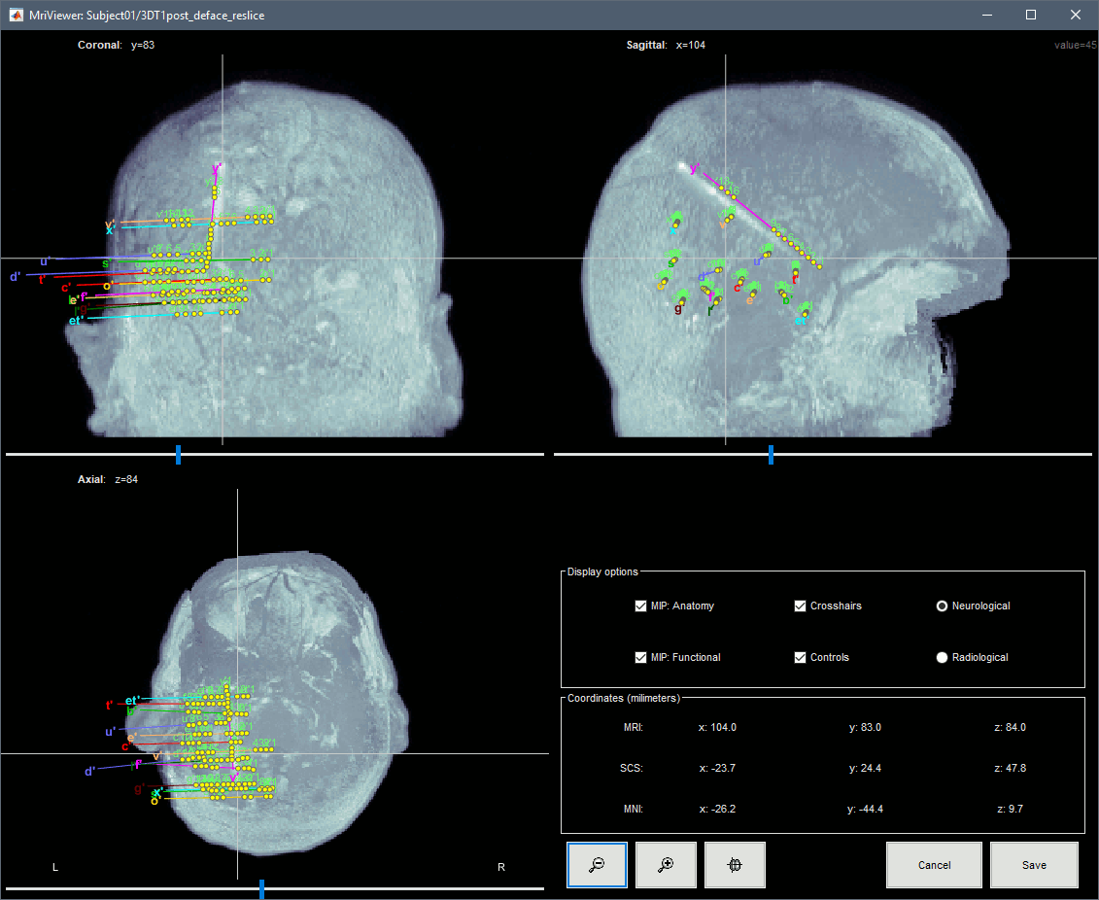
Task: Disable the Crosshairs checkbox
Action: click(x=801, y=606)
